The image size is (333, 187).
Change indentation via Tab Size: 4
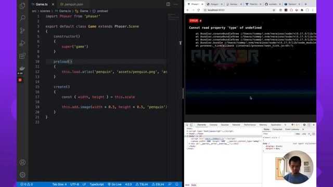coord(59,184)
